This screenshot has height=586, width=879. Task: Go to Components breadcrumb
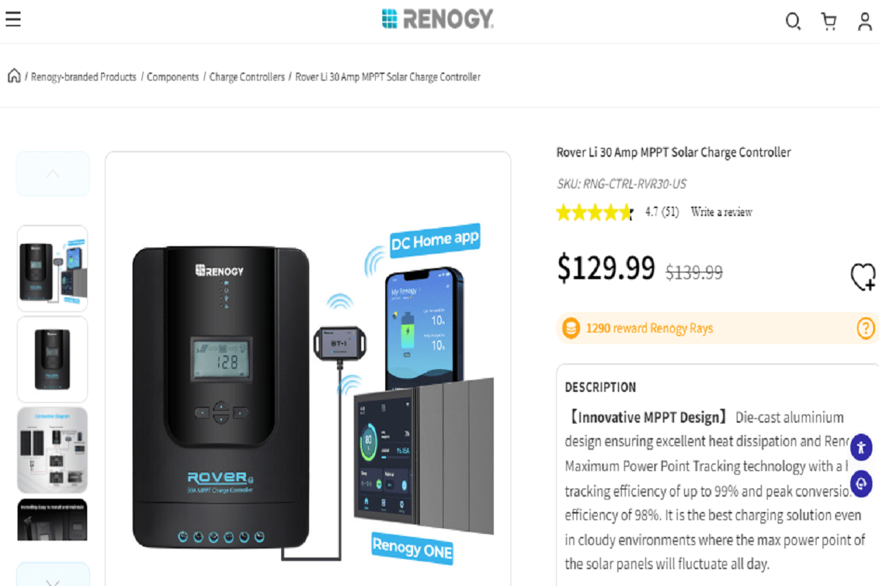tap(173, 77)
